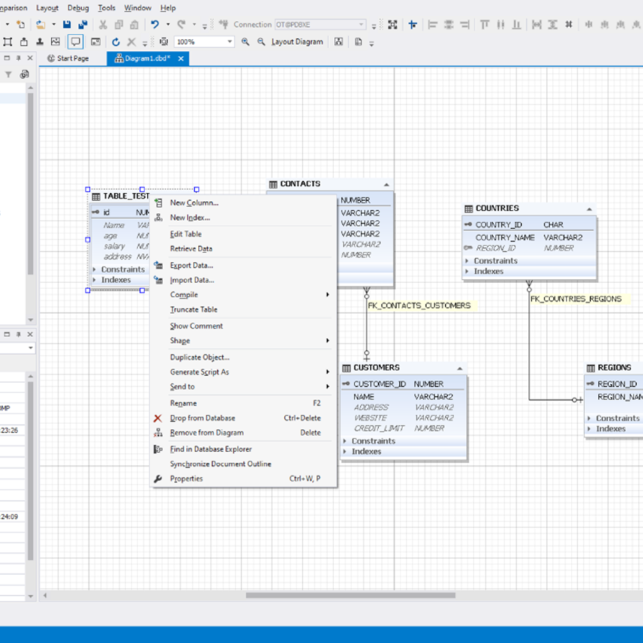Click the Refresh diagram icon
Image resolution: width=643 pixels, height=643 pixels.
point(116,42)
